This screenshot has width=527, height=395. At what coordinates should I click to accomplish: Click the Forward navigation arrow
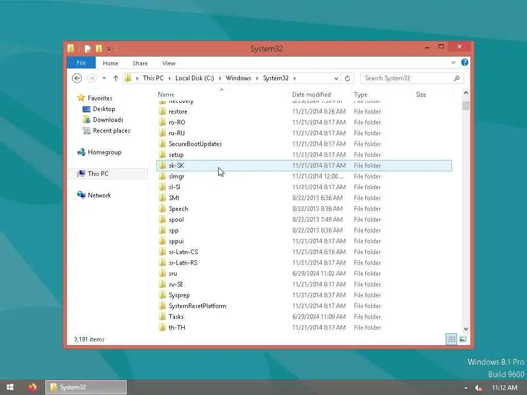point(92,78)
